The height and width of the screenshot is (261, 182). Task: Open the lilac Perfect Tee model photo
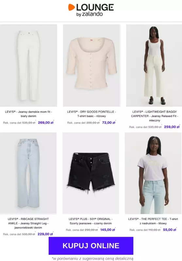click(x=153, y=173)
